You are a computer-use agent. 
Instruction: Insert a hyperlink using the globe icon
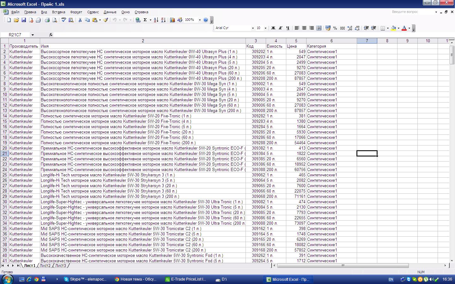point(138,20)
